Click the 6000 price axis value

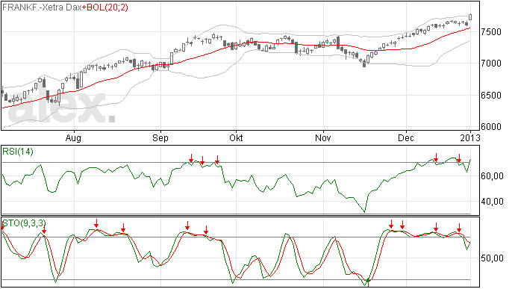coord(491,127)
